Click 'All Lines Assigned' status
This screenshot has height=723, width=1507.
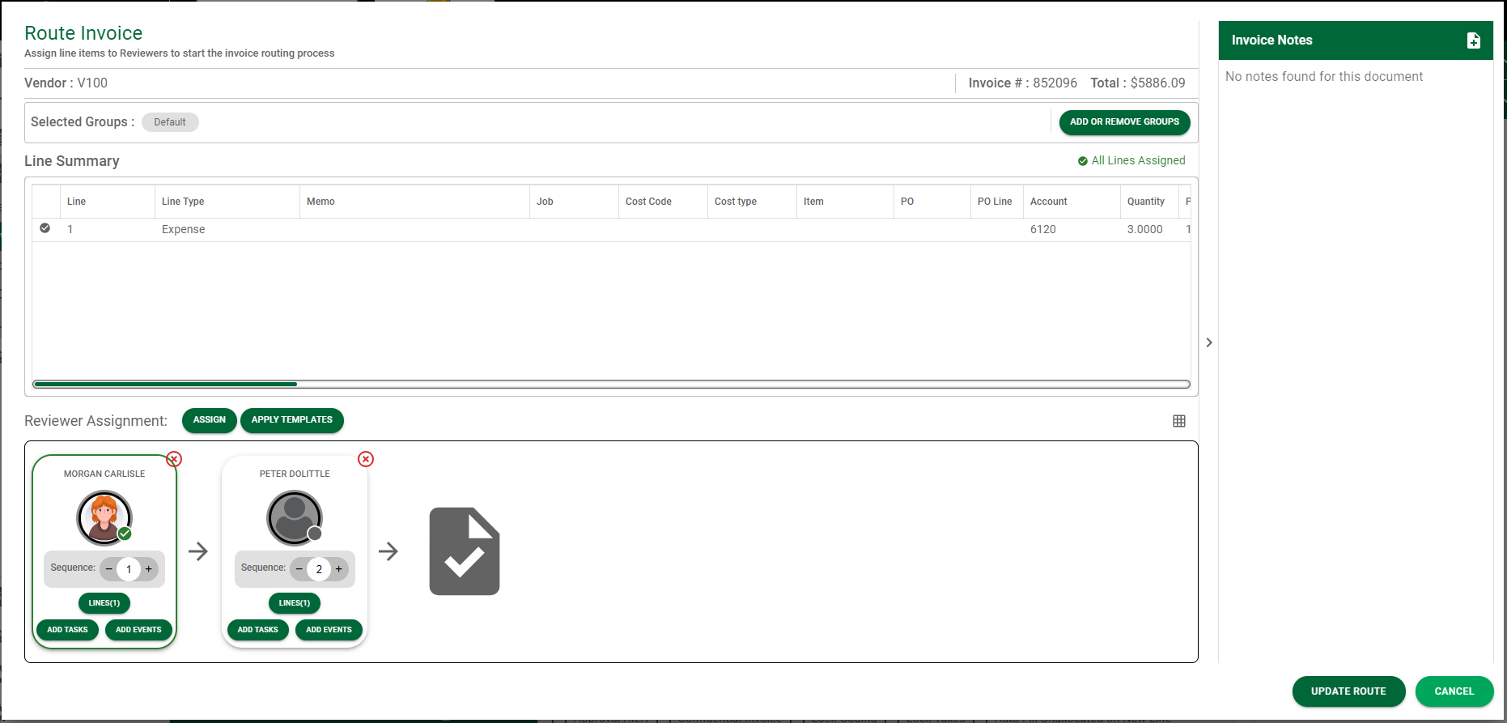[x=1131, y=160]
